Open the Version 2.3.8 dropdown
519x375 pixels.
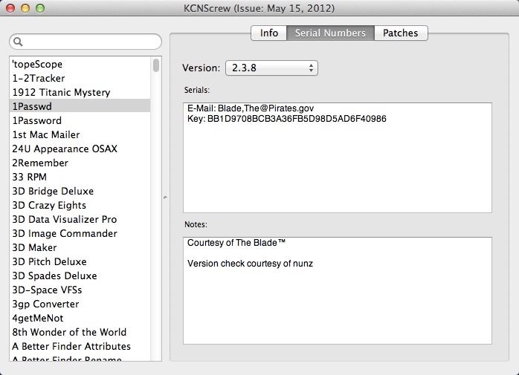coord(271,68)
